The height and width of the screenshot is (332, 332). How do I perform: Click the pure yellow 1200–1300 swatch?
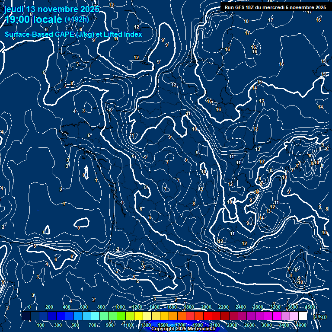tap(138, 316)
